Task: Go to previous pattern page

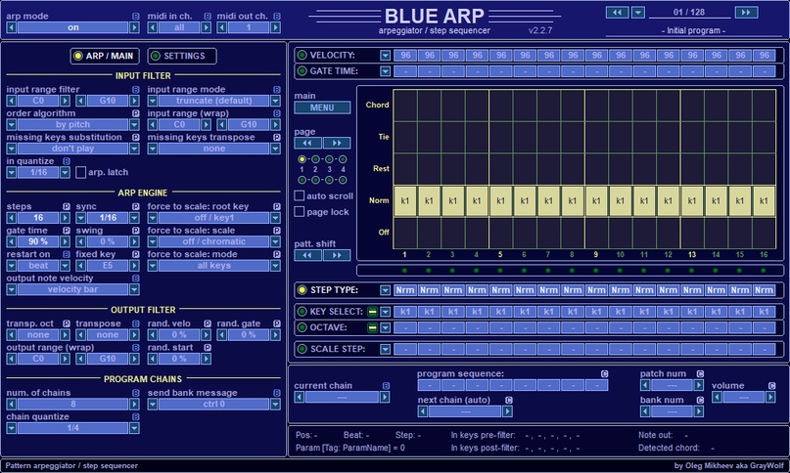Action: (x=307, y=143)
